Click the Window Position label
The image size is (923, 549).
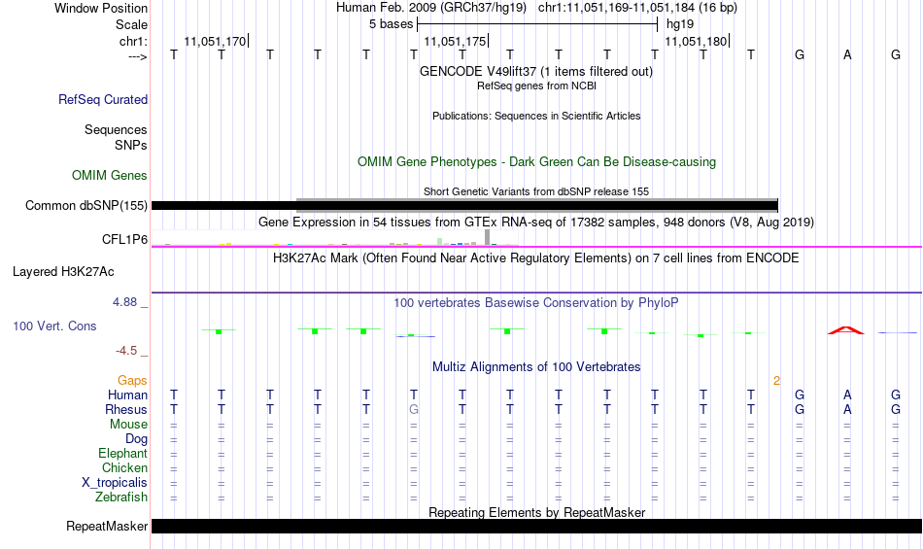[x=101, y=8]
